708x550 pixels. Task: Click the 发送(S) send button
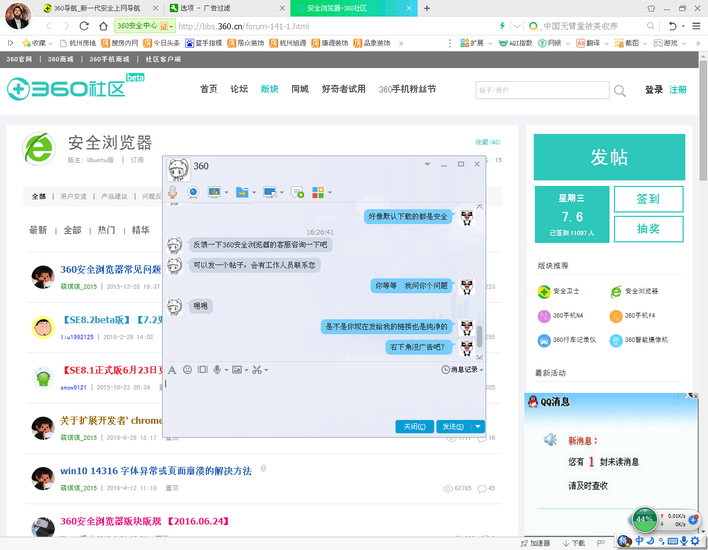tap(454, 427)
